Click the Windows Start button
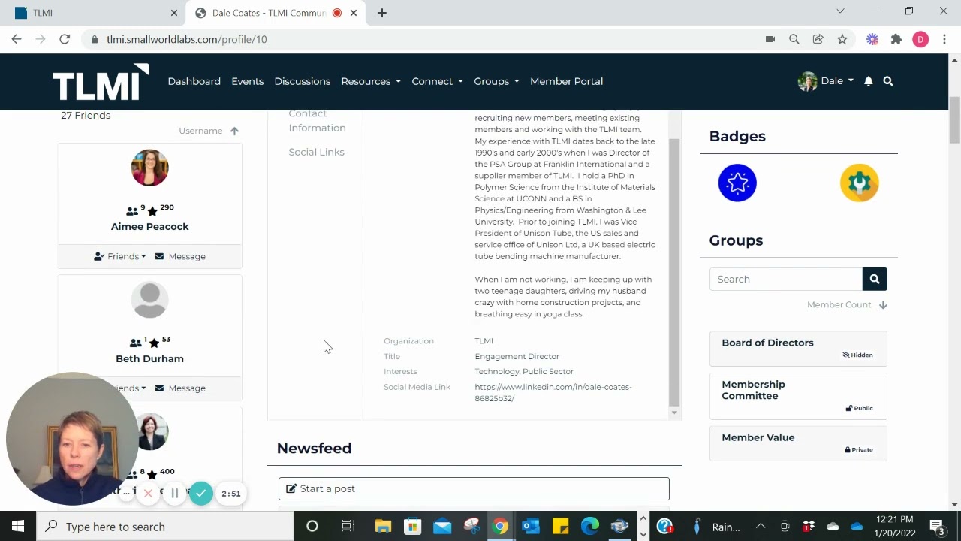The width and height of the screenshot is (961, 541). (18, 527)
